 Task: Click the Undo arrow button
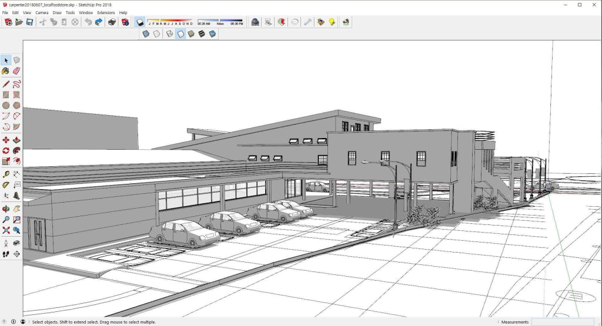coord(88,22)
